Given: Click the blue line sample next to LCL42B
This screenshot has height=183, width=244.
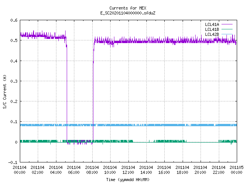Looking at the screenshot, I should point(227,34).
